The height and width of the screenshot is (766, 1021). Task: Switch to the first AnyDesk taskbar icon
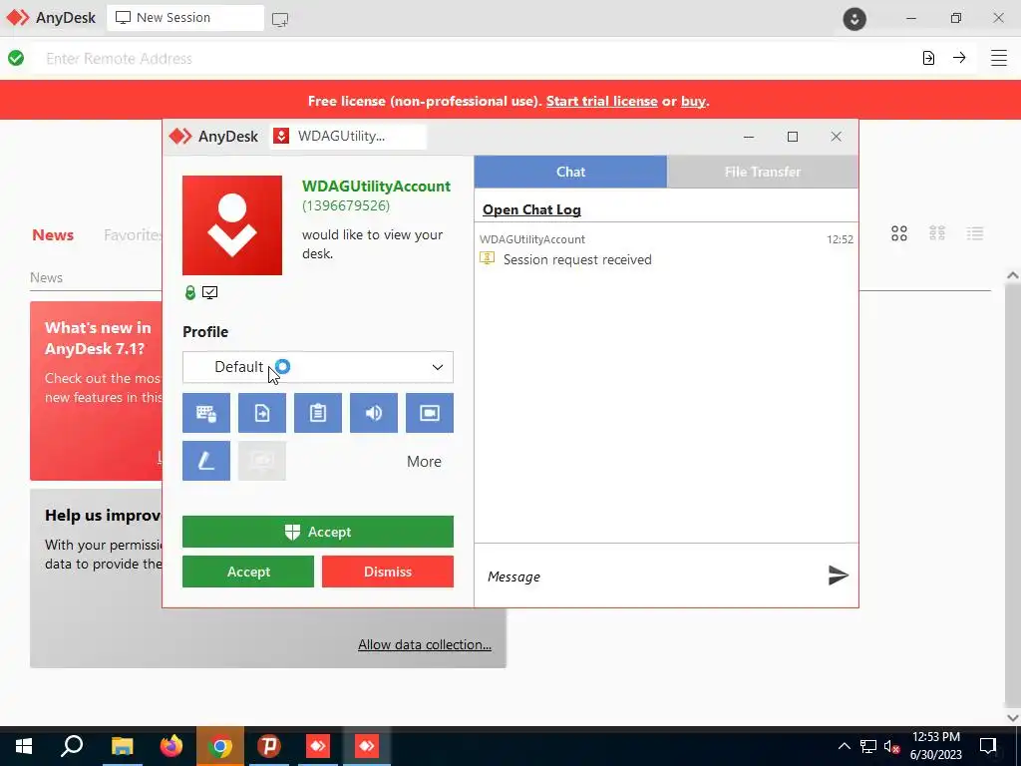318,746
